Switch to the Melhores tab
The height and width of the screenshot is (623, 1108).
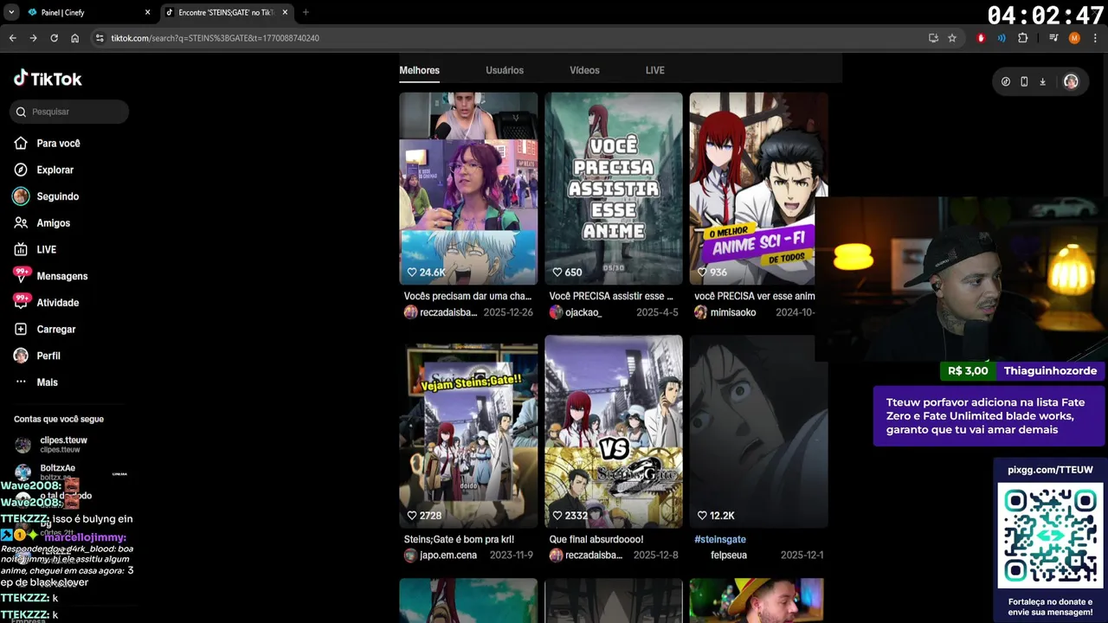click(x=419, y=70)
